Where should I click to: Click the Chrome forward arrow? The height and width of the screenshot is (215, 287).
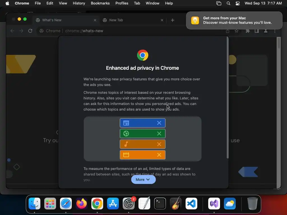[x=21, y=31]
